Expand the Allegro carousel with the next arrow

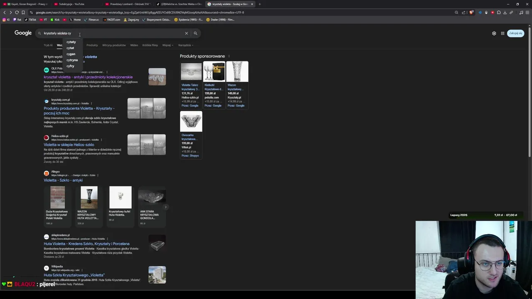click(165, 207)
